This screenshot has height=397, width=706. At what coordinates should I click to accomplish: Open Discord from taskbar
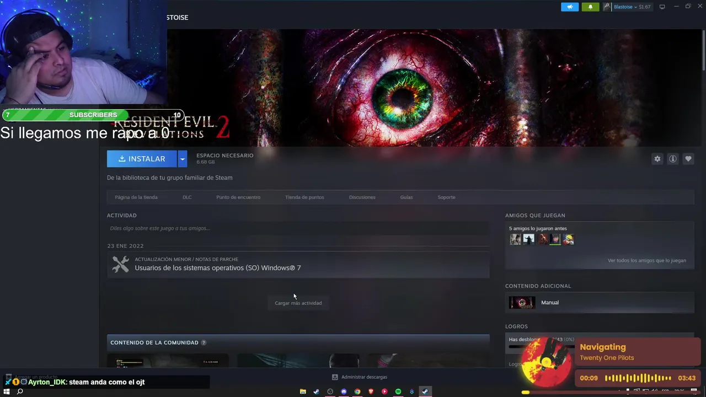pos(344,391)
